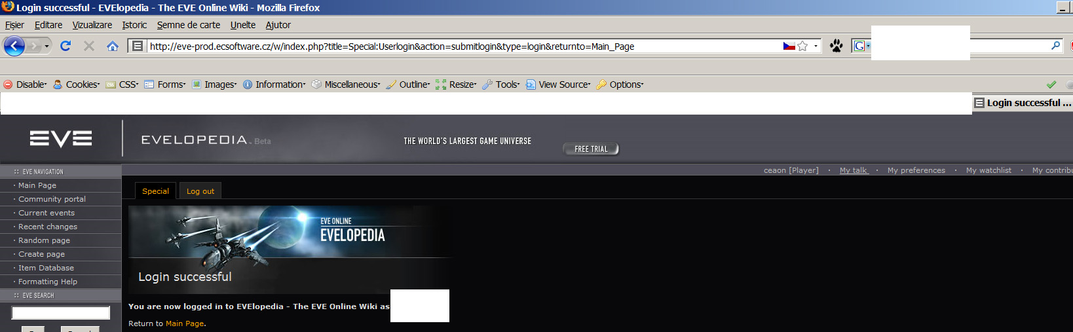Click the Log out tab
Image resolution: width=1073 pixels, height=332 pixels.
pos(200,191)
